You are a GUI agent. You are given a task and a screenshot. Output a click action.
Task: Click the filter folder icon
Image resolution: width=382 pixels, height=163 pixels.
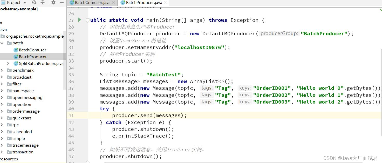[x=9, y=84]
